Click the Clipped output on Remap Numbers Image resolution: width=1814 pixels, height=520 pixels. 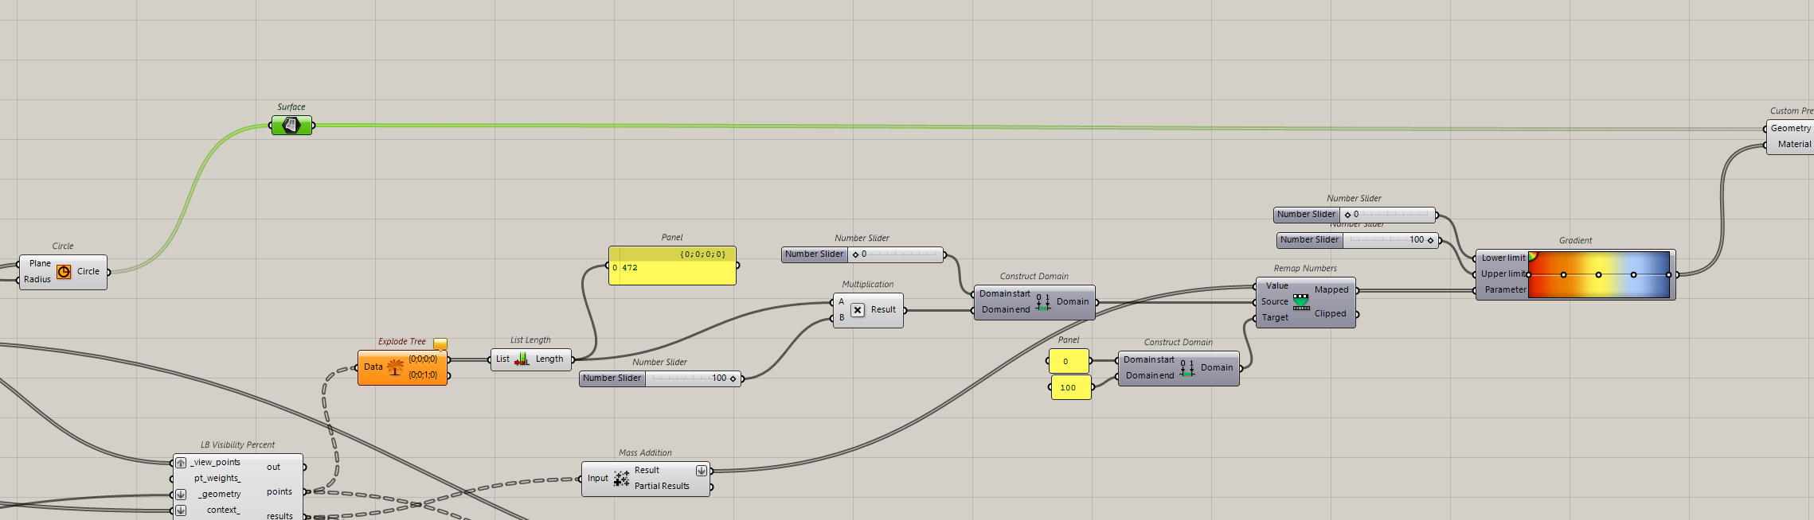(1330, 314)
